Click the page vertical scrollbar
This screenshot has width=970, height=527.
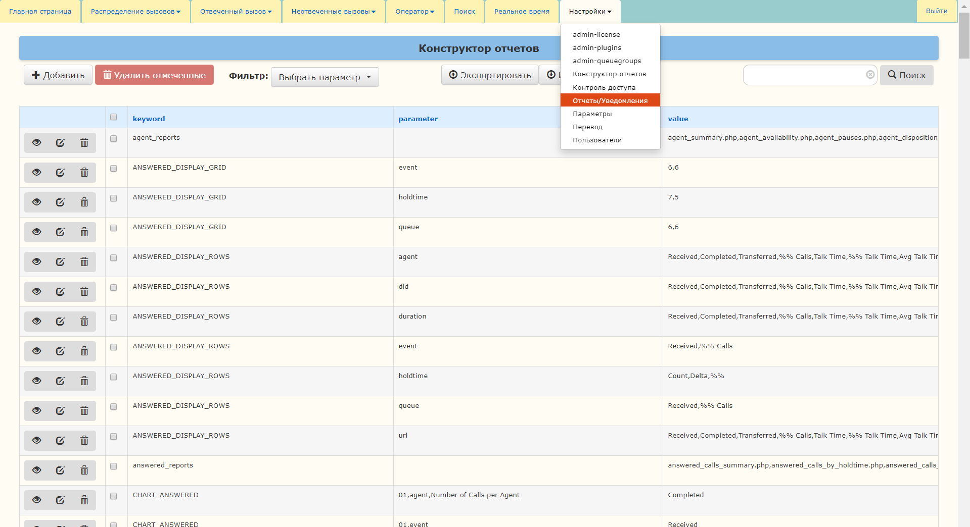coord(963,252)
